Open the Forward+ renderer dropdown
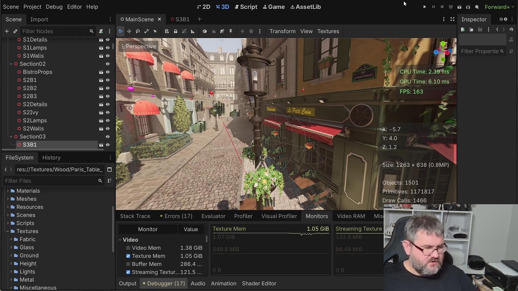The height and width of the screenshot is (291, 518). tap(499, 7)
